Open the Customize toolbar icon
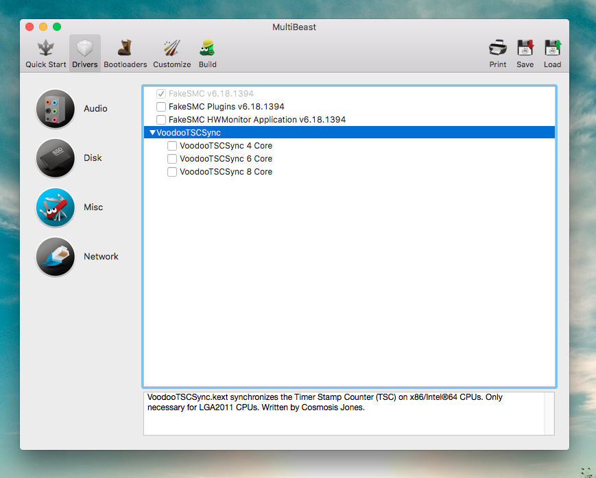Image resolution: width=596 pixels, height=478 pixels. 172,48
